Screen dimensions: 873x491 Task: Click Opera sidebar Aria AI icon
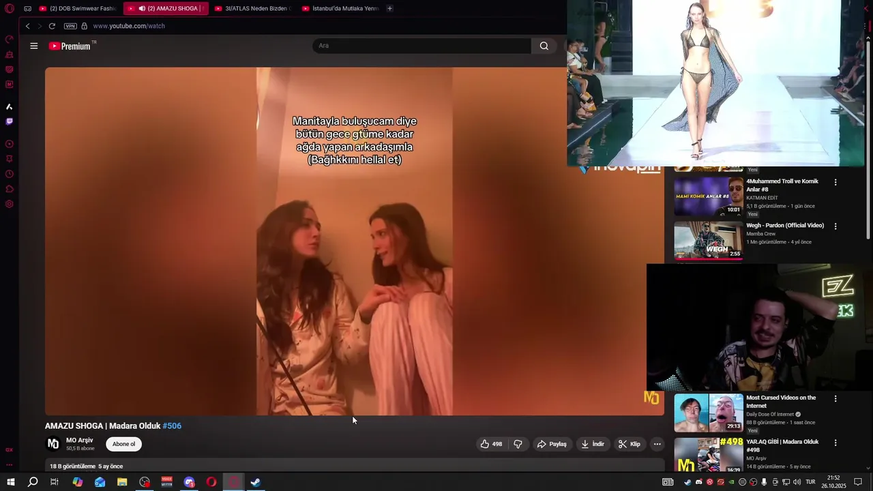(9, 106)
